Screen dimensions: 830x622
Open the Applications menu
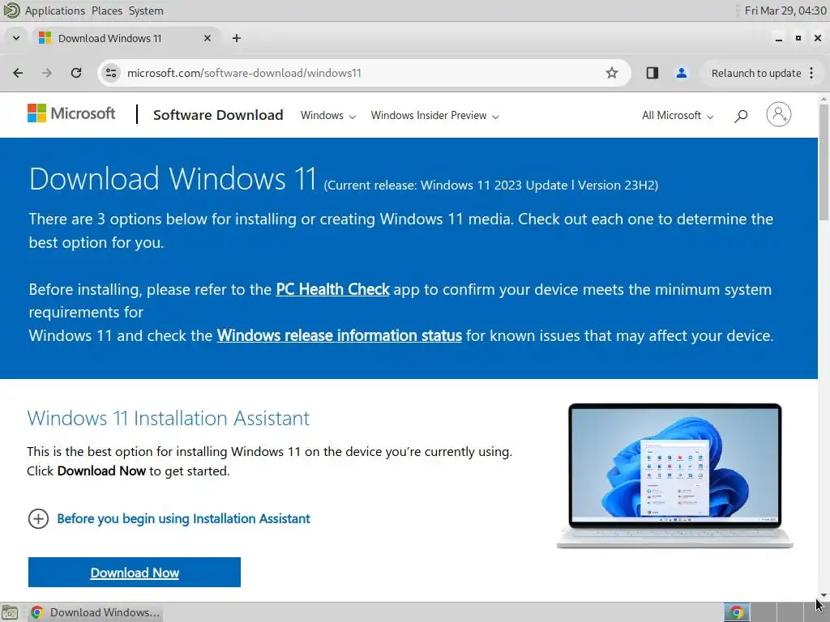pyautogui.click(x=54, y=11)
